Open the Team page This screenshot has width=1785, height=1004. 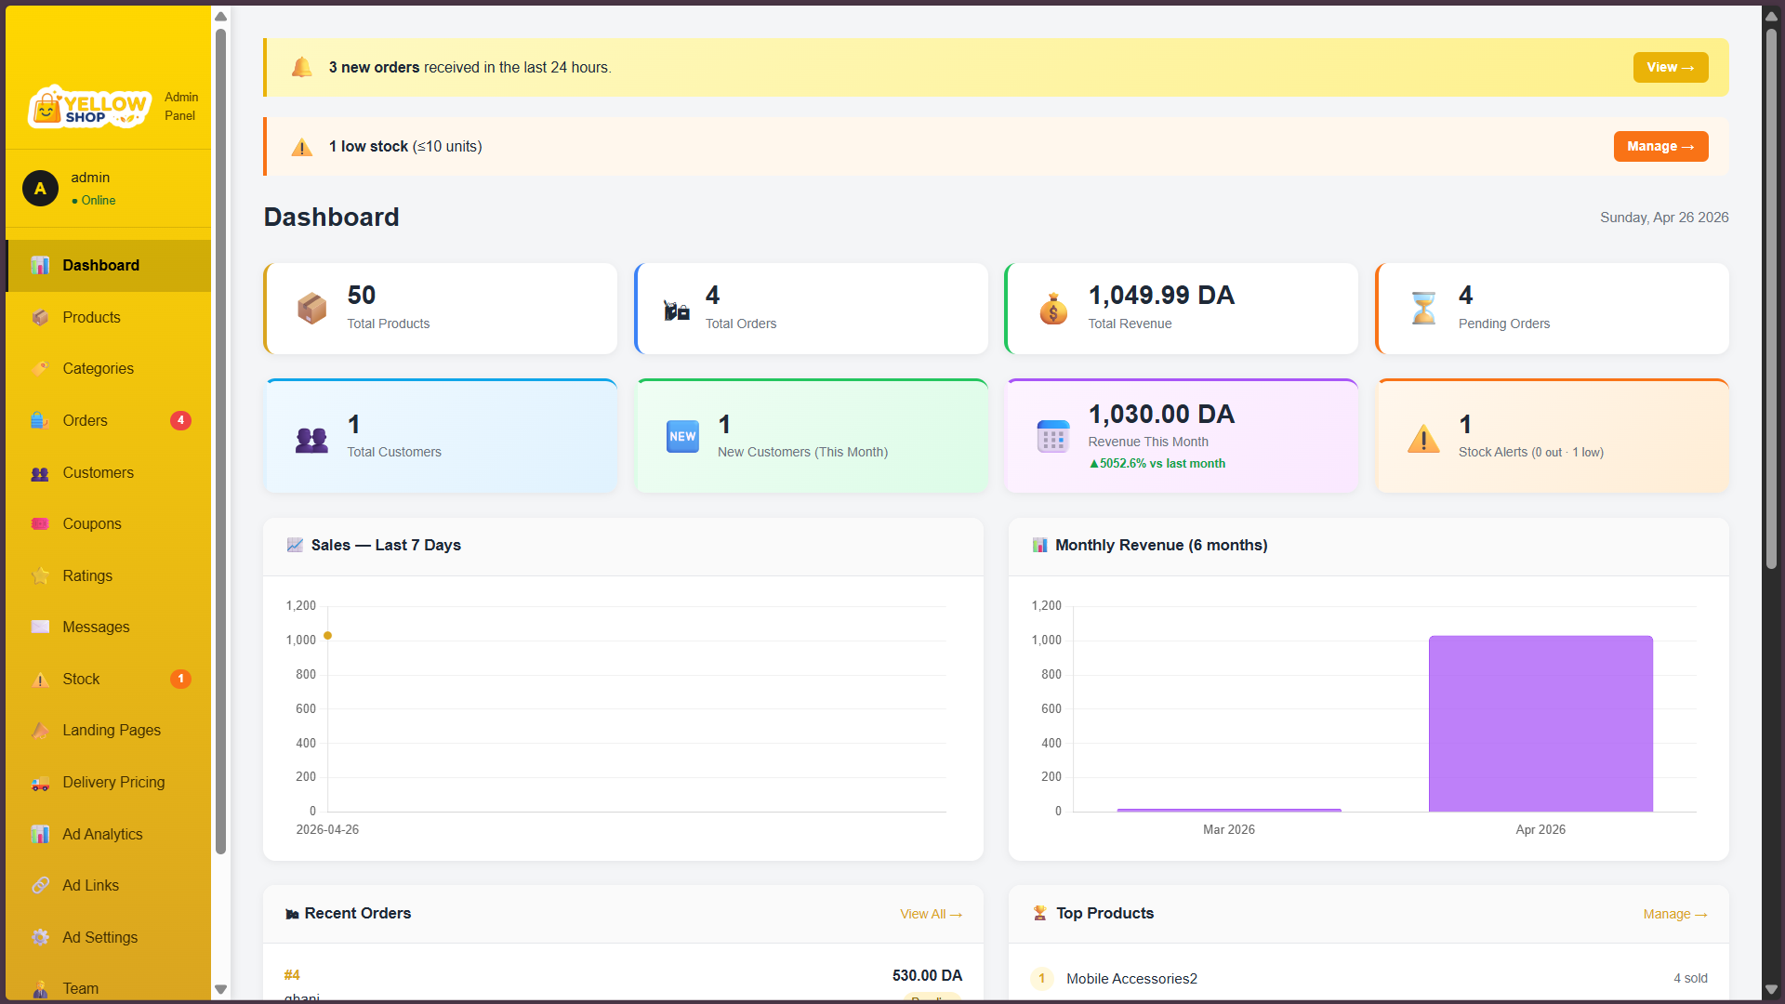(109, 987)
